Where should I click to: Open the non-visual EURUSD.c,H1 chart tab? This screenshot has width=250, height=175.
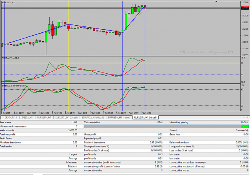(x=44, y=117)
